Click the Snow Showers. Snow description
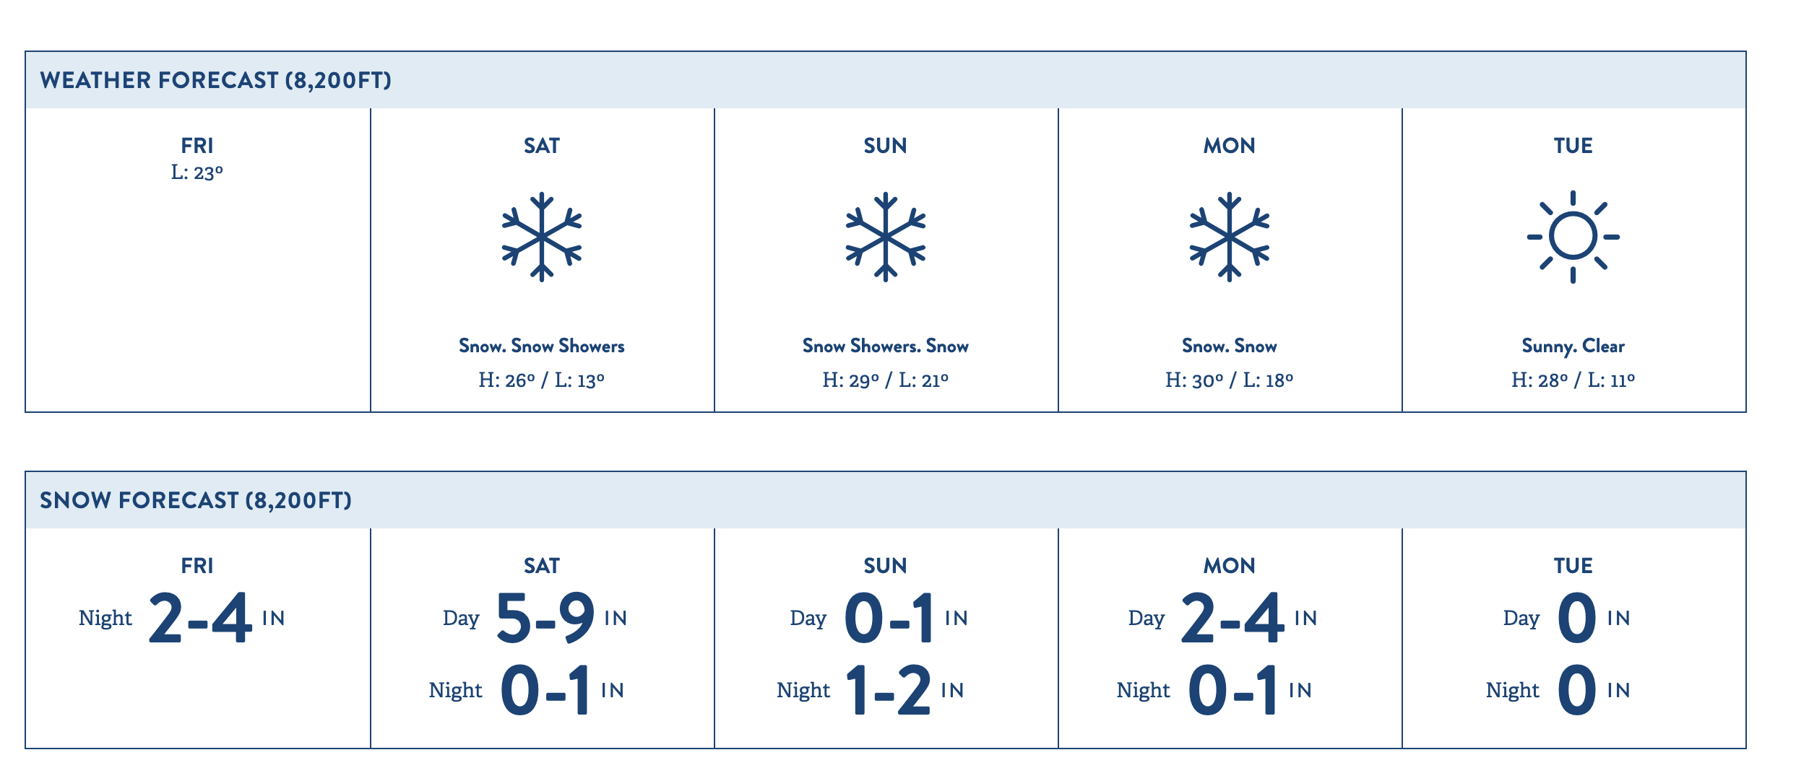1809x768 pixels. (x=885, y=346)
